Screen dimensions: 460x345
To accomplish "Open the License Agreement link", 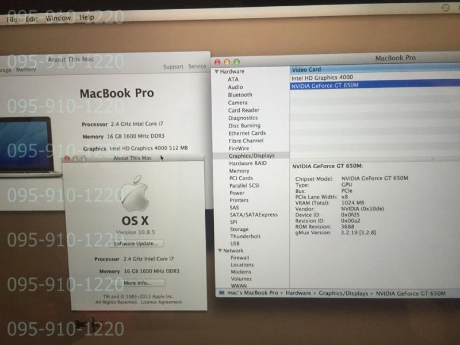I will pos(162,302).
